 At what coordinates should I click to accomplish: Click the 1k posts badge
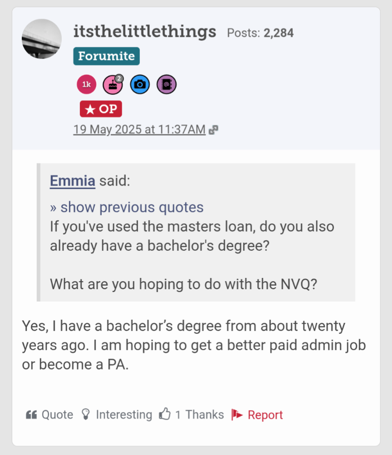pyautogui.click(x=86, y=84)
